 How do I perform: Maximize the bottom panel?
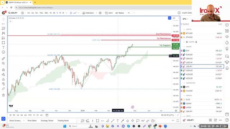(x=178, y=121)
